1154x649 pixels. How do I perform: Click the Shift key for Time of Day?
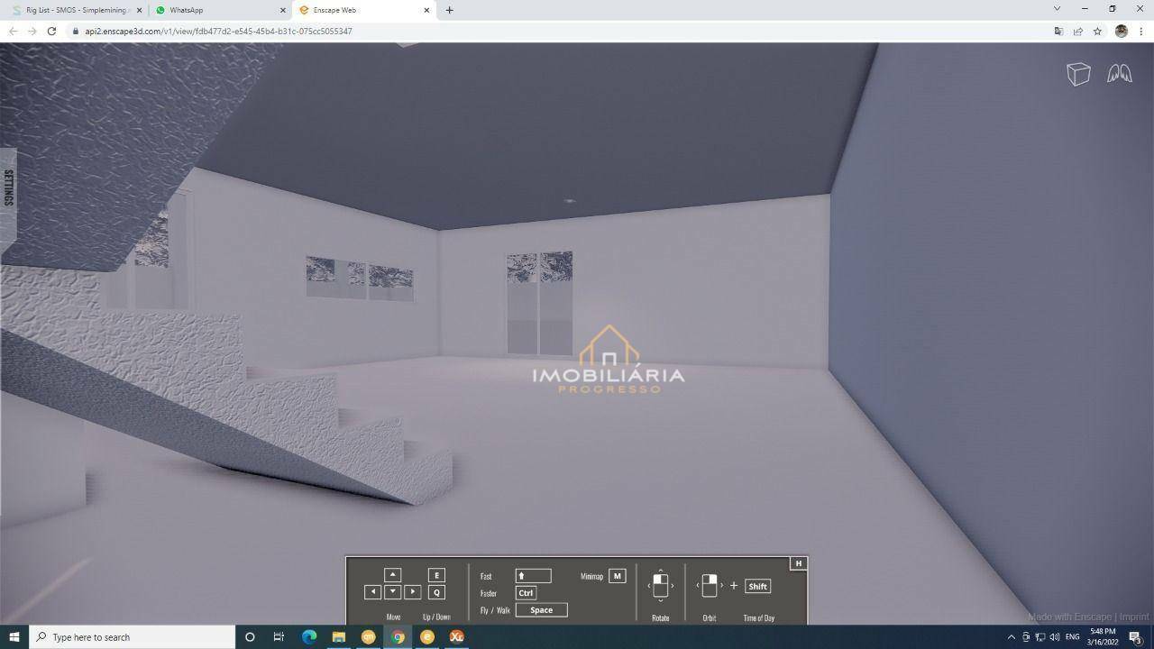tap(757, 586)
